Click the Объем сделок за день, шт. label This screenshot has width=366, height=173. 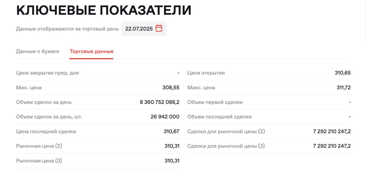coord(49,117)
